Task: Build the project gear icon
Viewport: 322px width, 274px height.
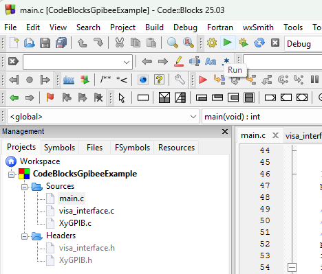Action: pyautogui.click(x=212, y=43)
